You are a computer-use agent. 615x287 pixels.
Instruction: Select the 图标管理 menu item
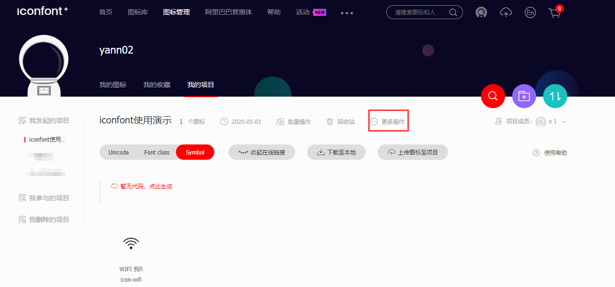(176, 12)
